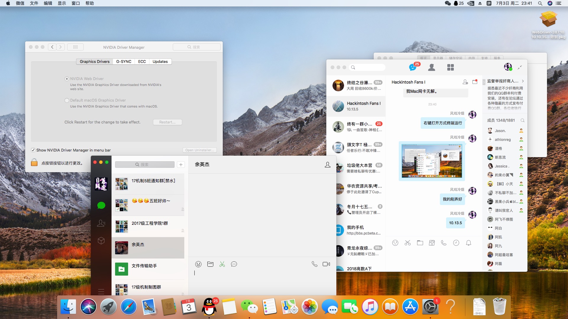Select the 终结之谷瀑 QQ conversation
568x319 pixels.
[356, 85]
